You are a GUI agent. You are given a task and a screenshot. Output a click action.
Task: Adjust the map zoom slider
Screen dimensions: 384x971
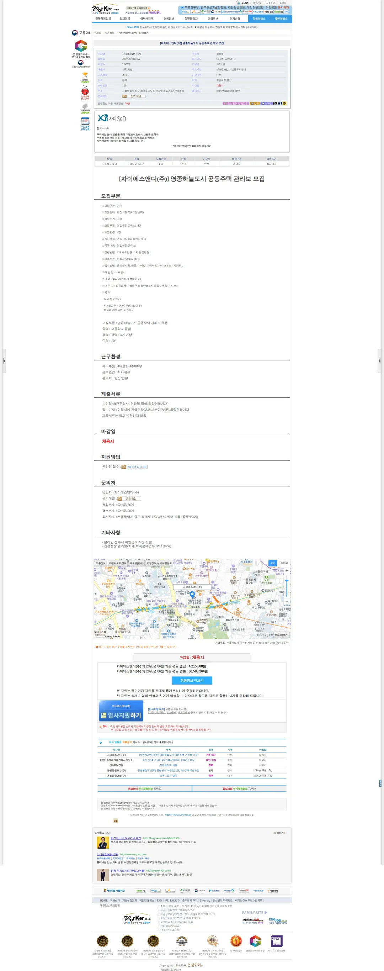click(286, 586)
